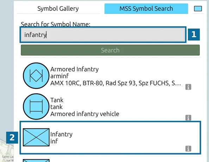Click the 'Armored Infantry' result name
Viewport: 209px width, 162px height.
74,69
